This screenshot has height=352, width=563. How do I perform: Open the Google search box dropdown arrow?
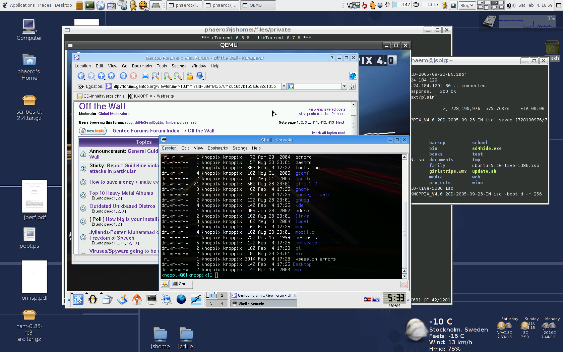coord(344,86)
